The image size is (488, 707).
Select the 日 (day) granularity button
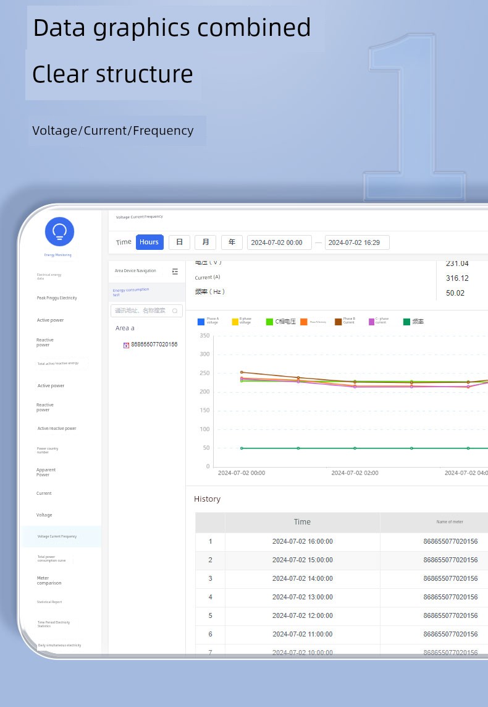pos(179,242)
